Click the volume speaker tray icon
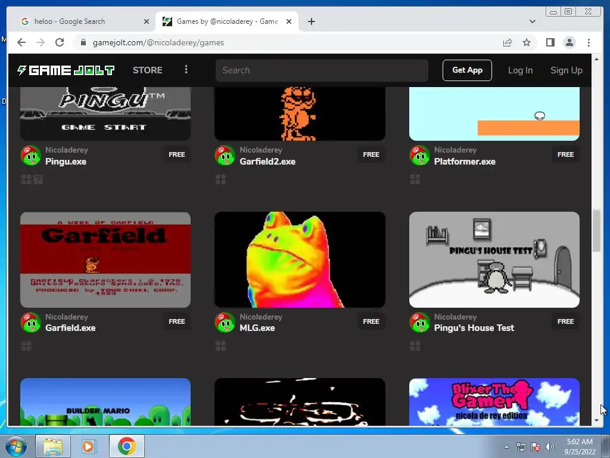This screenshot has height=458, width=610. 550,447
